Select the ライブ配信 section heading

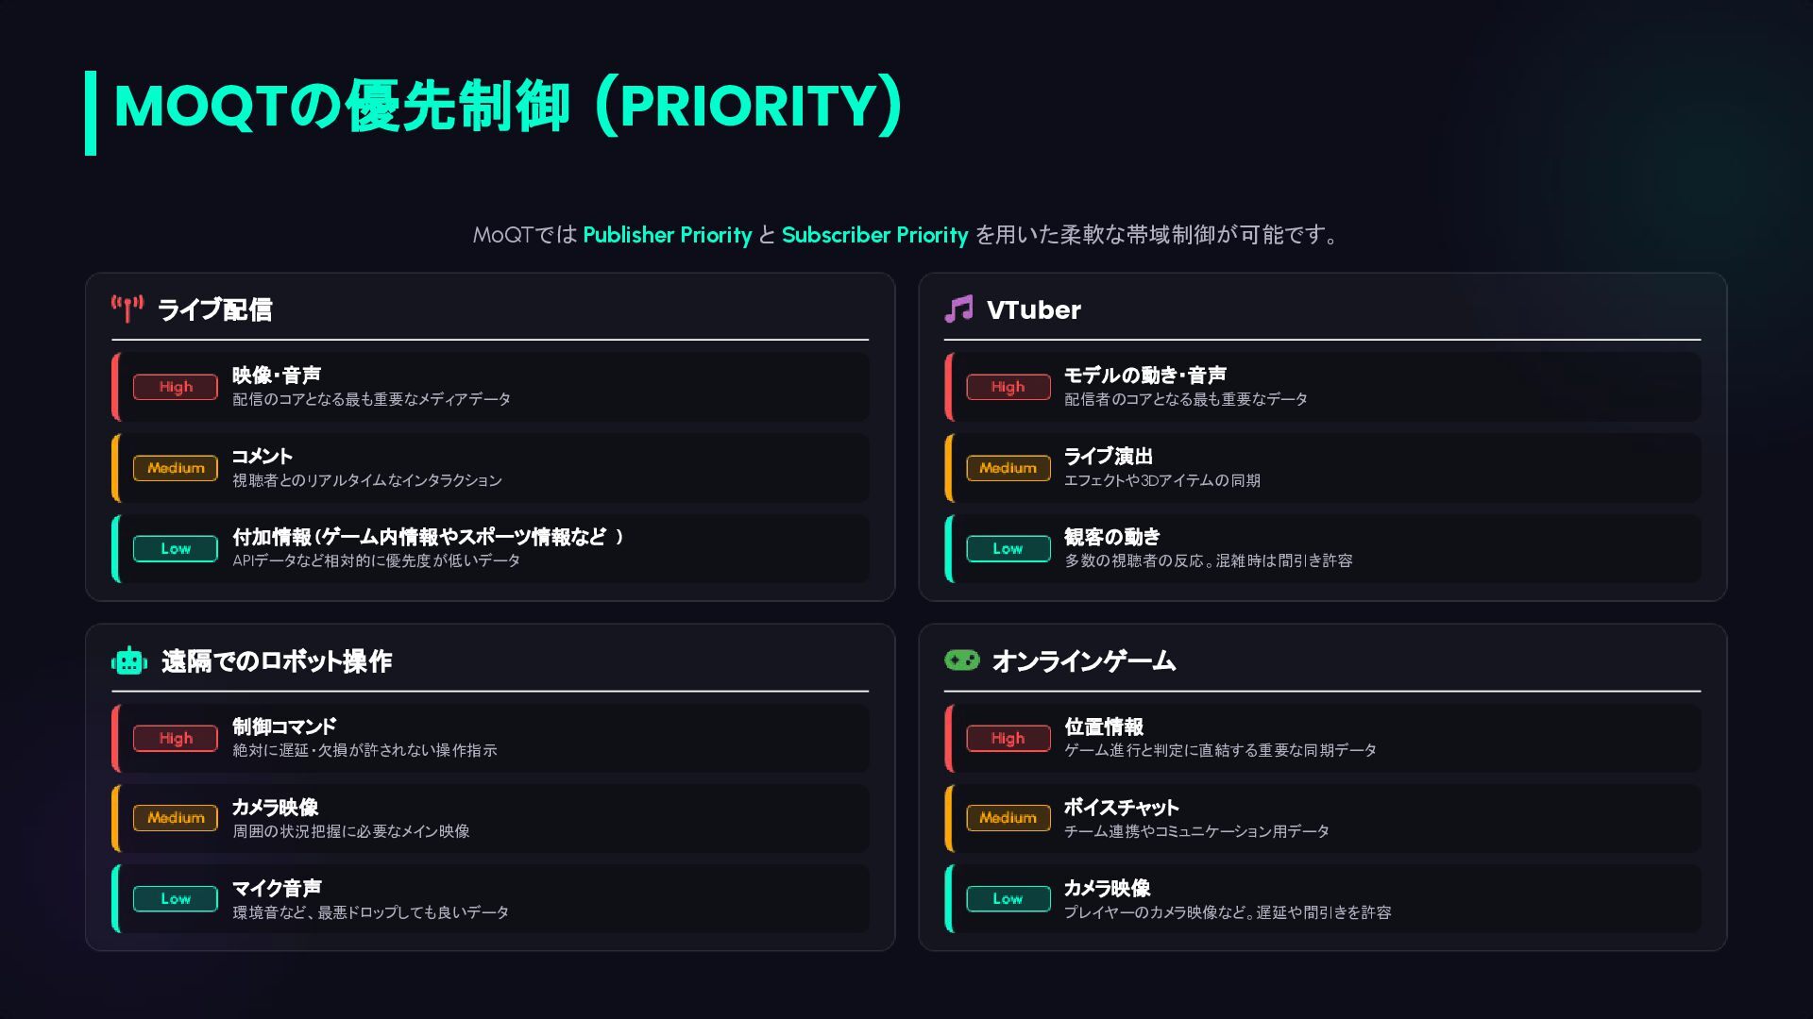click(x=214, y=309)
